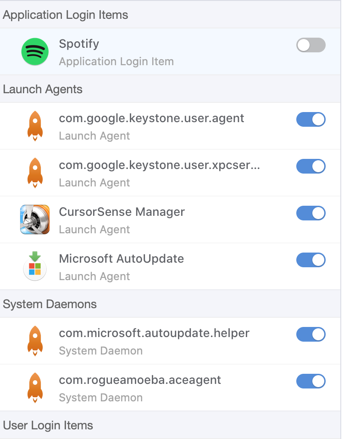Click the rocket icon for com.rogueamoeba.aceagent
Screen dimensions: 344x439
coord(35,388)
